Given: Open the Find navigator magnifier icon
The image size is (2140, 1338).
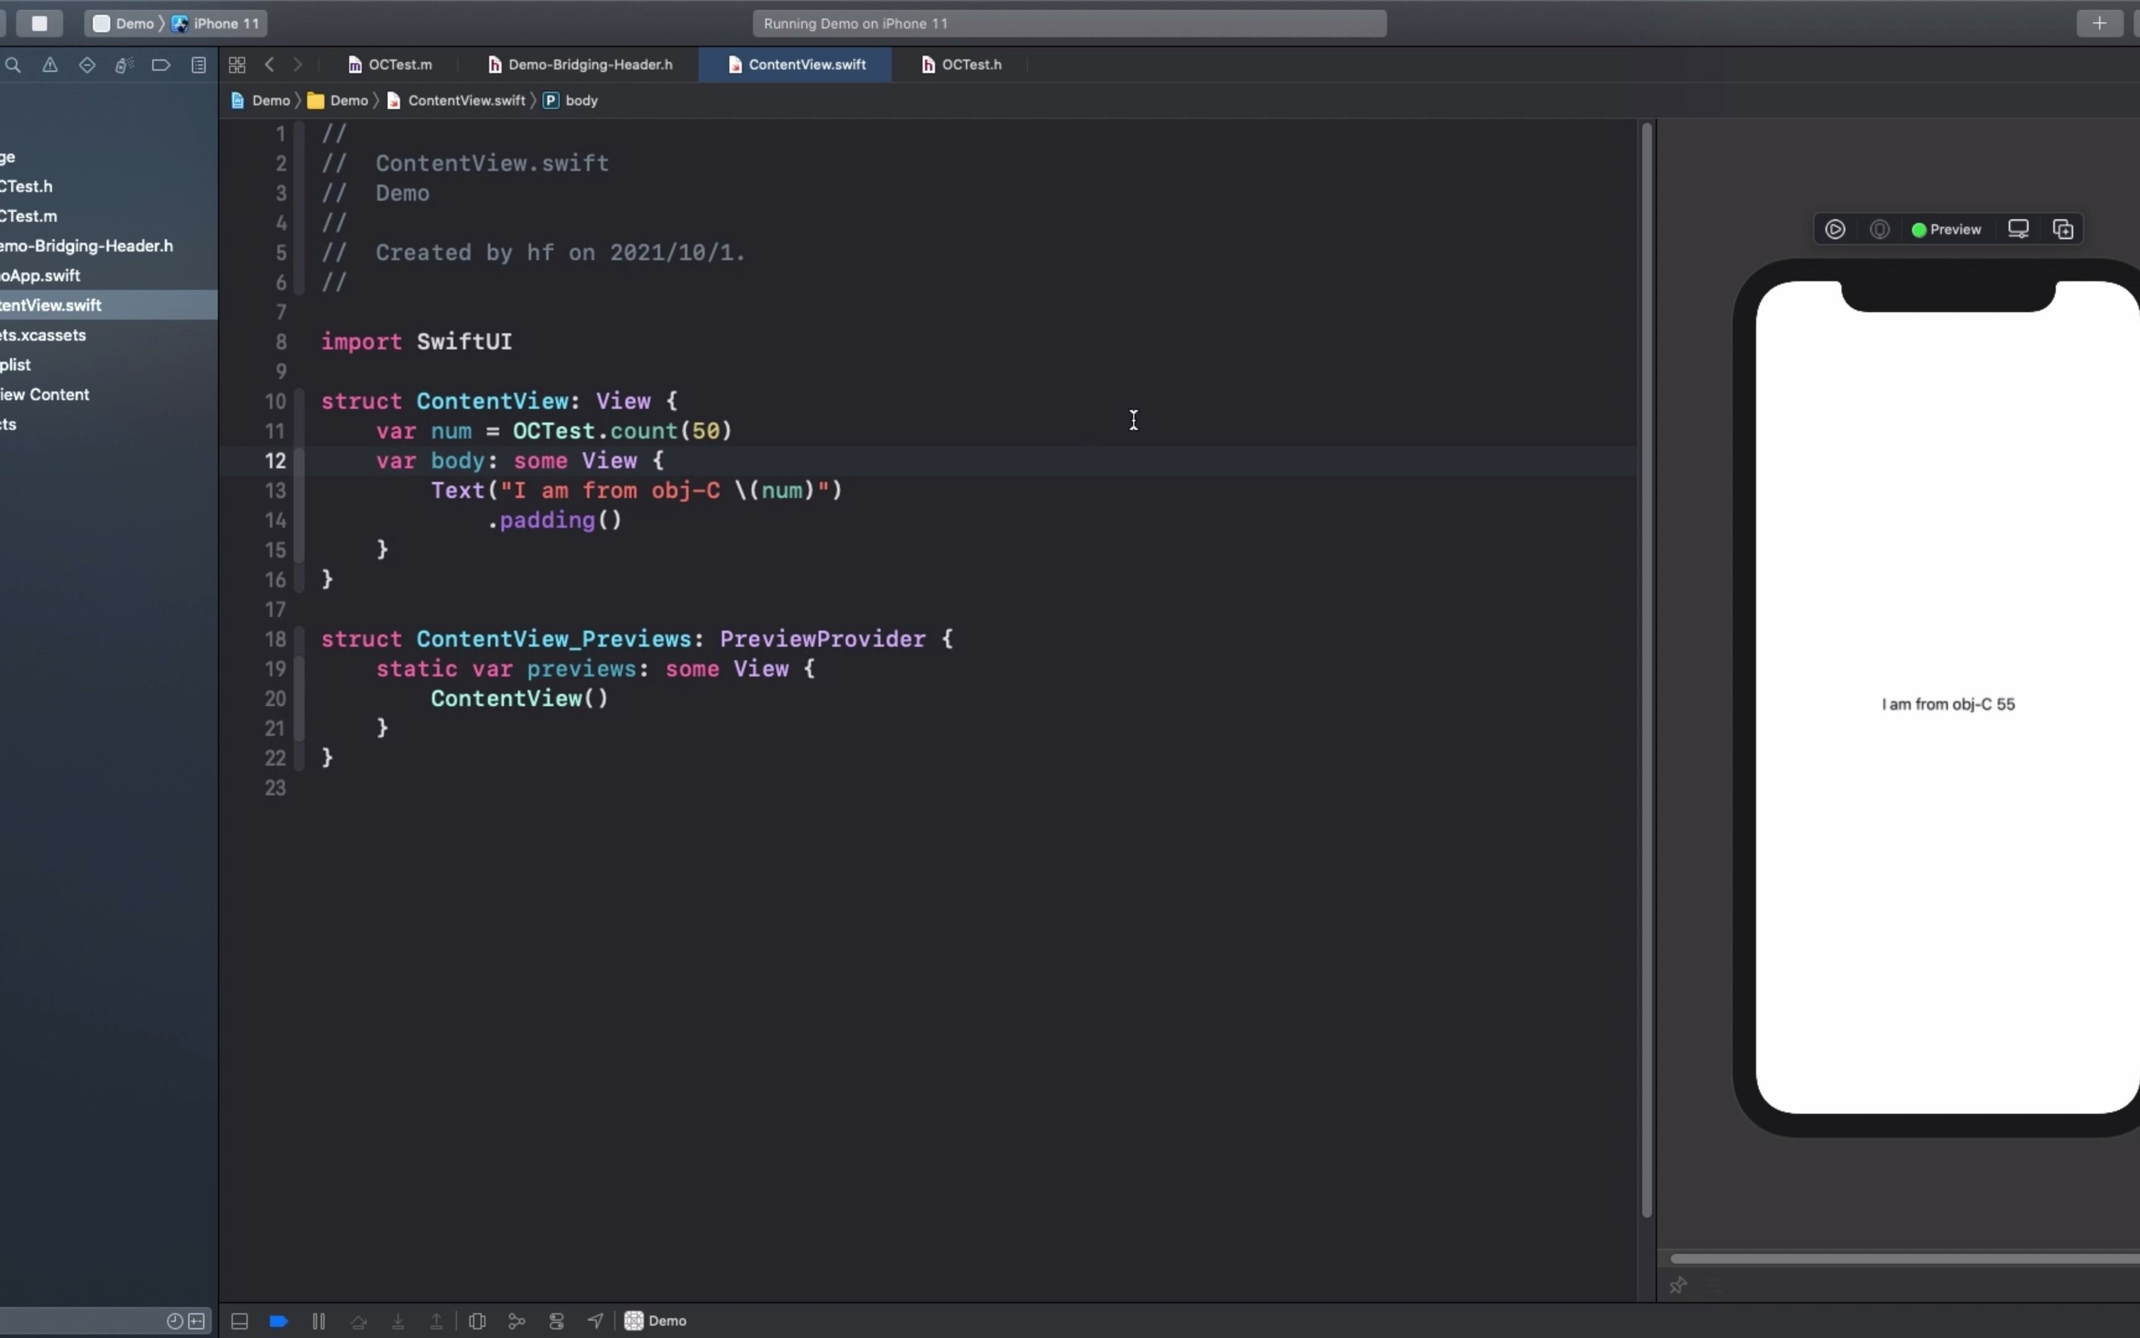Looking at the screenshot, I should coord(13,64).
